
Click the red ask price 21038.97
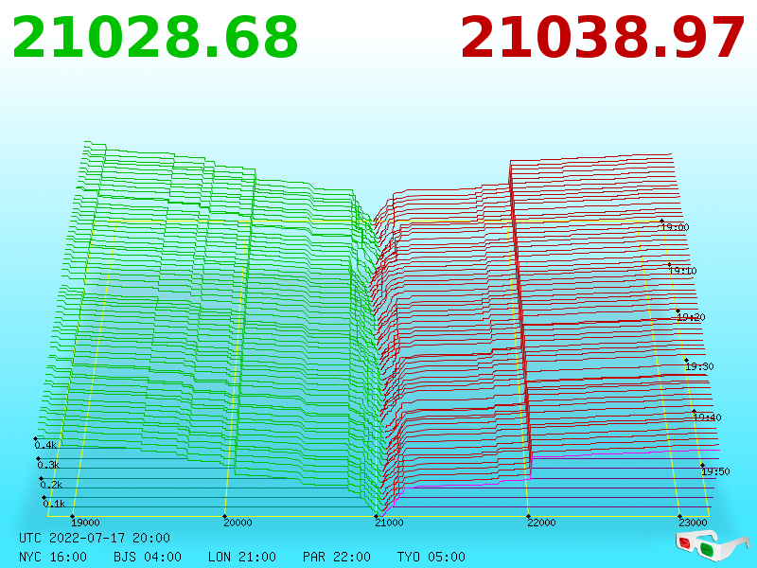603,38
